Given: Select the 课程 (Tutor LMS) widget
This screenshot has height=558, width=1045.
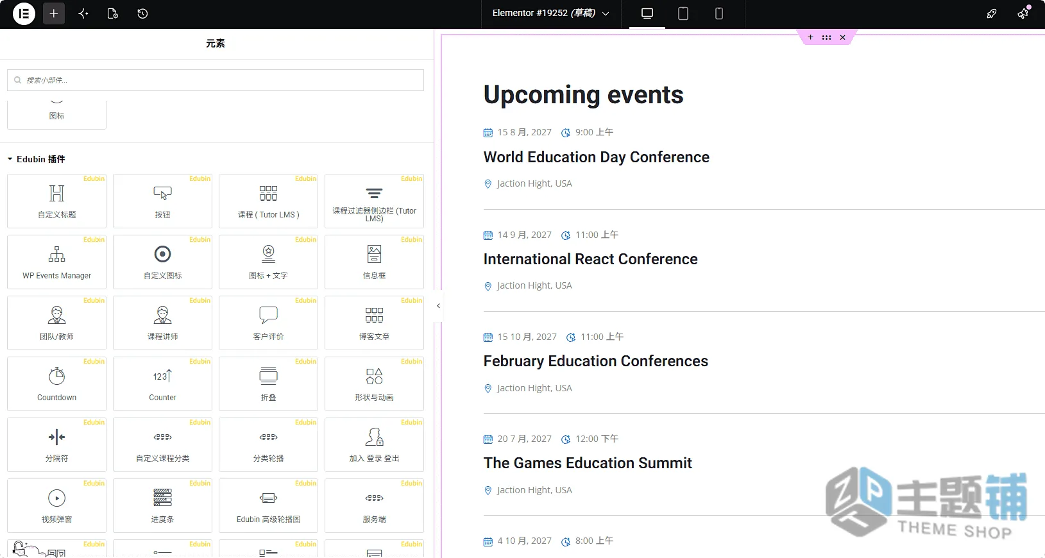Looking at the screenshot, I should click(268, 201).
